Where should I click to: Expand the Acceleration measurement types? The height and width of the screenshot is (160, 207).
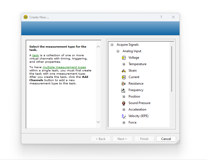(124, 109)
